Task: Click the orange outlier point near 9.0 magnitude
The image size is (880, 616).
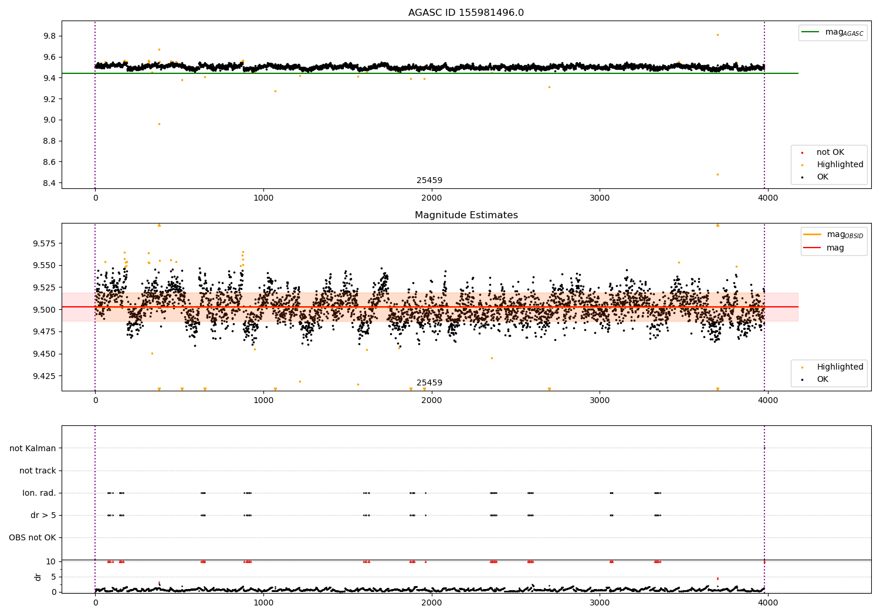Action: click(x=159, y=124)
